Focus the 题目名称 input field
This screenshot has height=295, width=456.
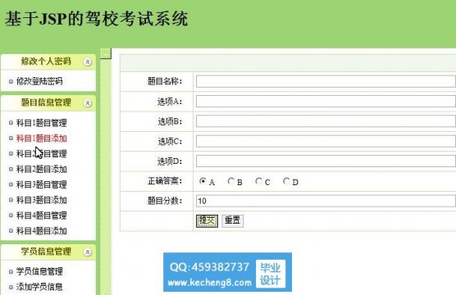[x=326, y=81]
